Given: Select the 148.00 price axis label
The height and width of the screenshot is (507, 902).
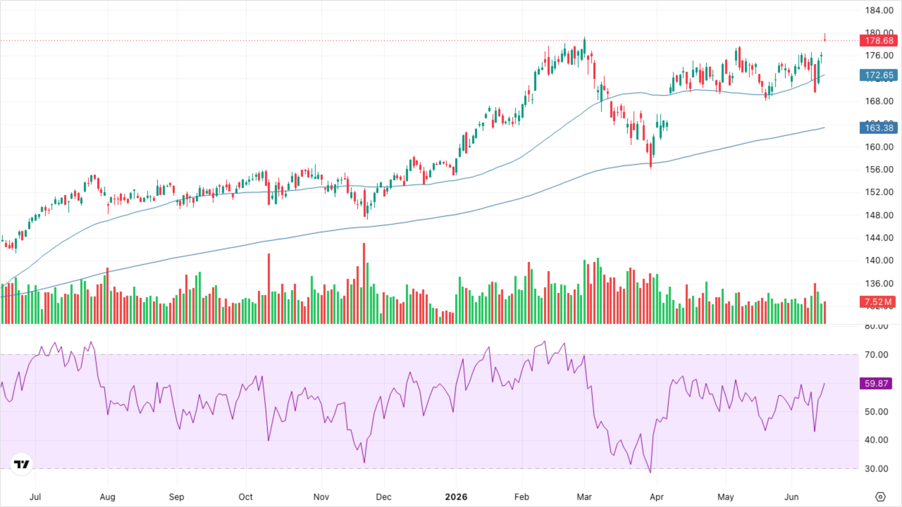Looking at the screenshot, I should point(879,215).
